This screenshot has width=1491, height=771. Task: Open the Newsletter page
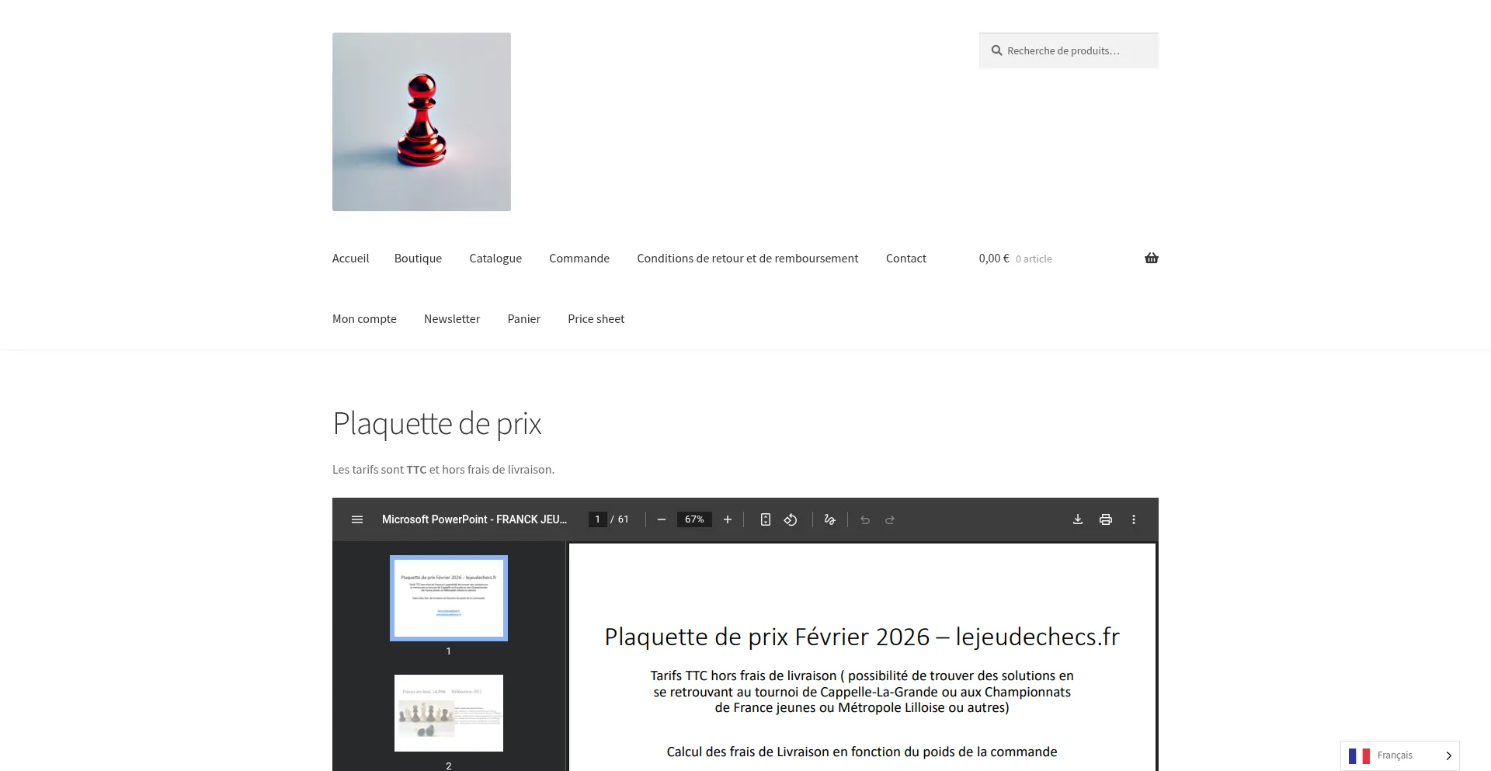pyautogui.click(x=452, y=319)
